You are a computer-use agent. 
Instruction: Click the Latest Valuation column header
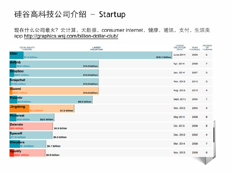pyautogui.click(x=96, y=48)
